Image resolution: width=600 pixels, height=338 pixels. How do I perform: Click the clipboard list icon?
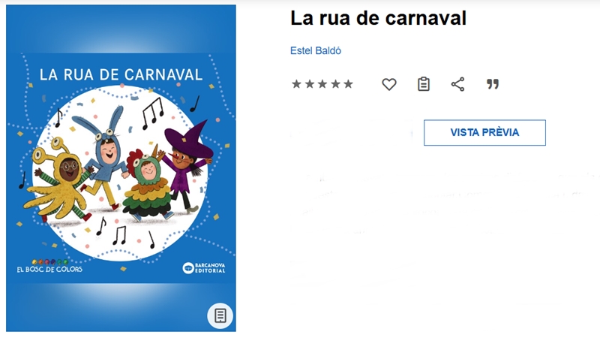(x=424, y=84)
